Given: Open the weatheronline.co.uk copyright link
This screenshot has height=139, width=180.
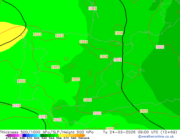Looking at the screenshot, I should tap(156, 136).
